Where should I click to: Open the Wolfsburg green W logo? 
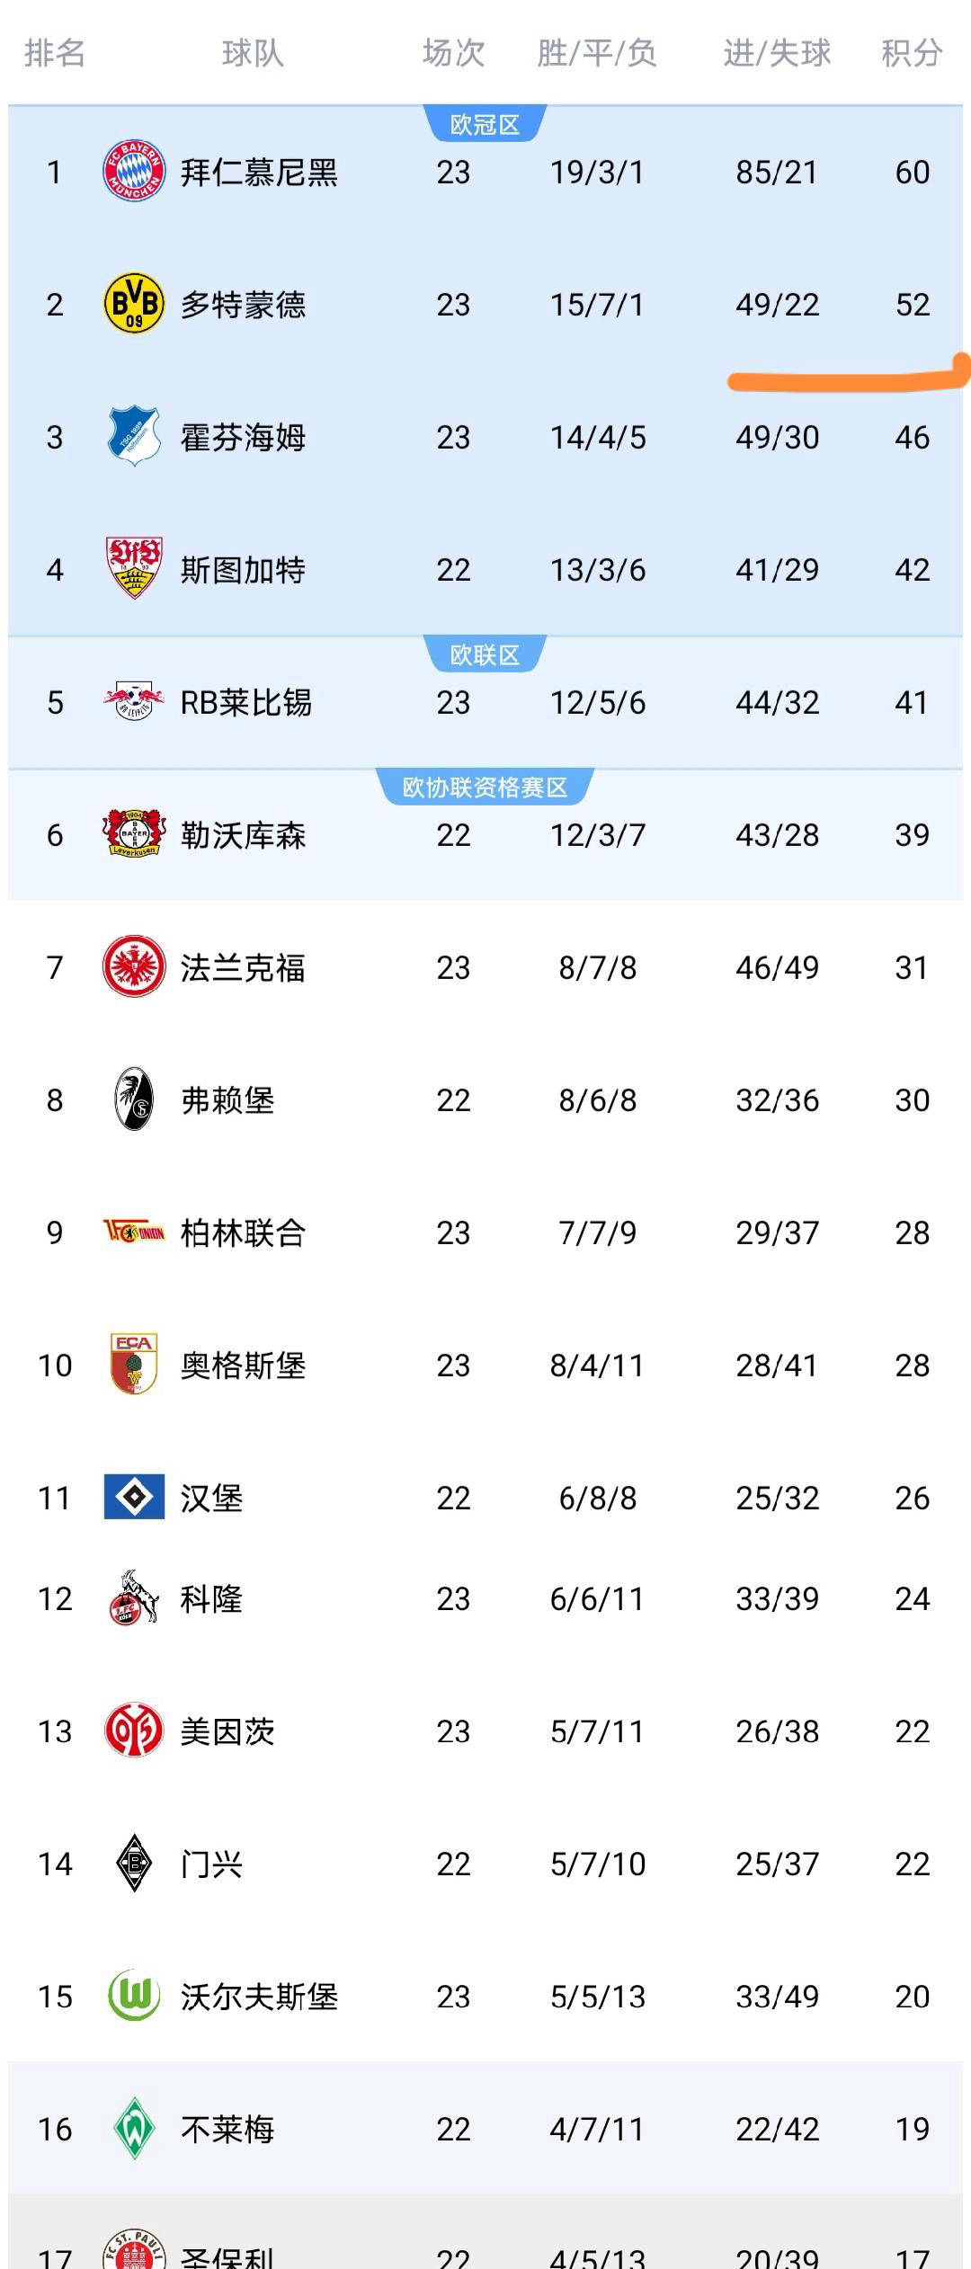click(134, 1996)
